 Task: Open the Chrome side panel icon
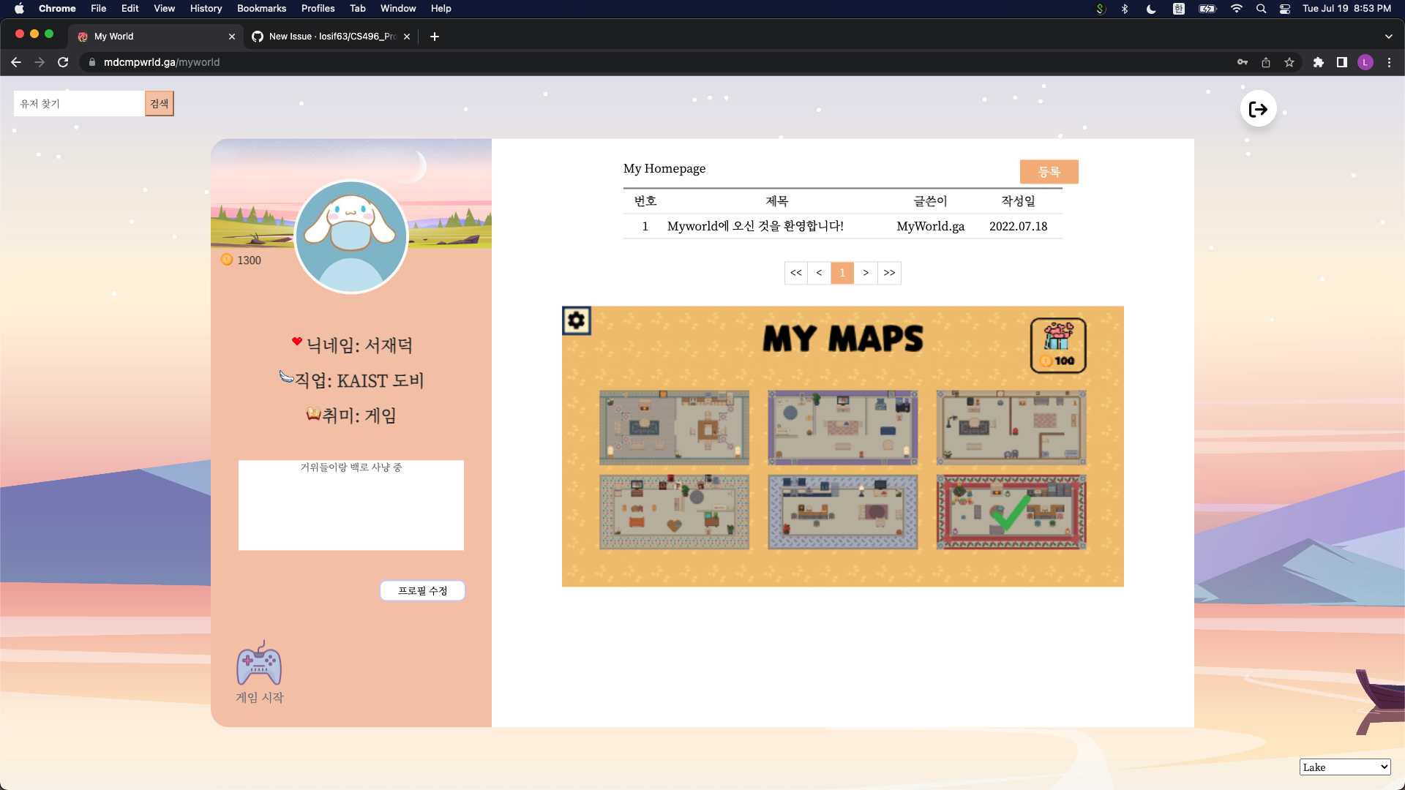1342,62
